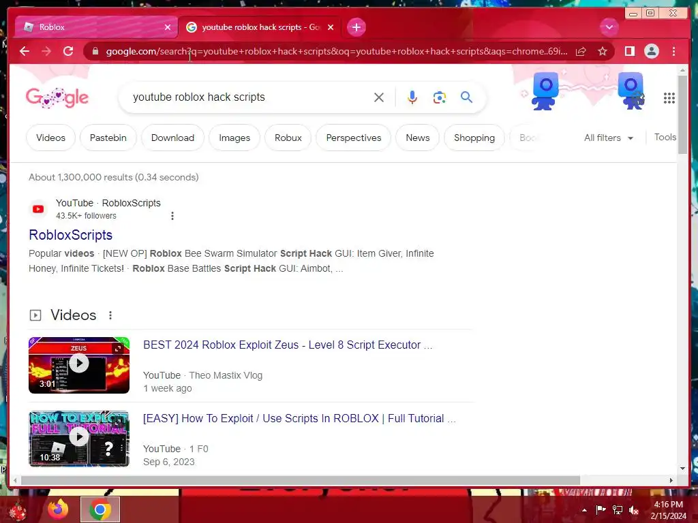Click the vertical scrollbar thumb
The image size is (698, 523).
pos(682,114)
